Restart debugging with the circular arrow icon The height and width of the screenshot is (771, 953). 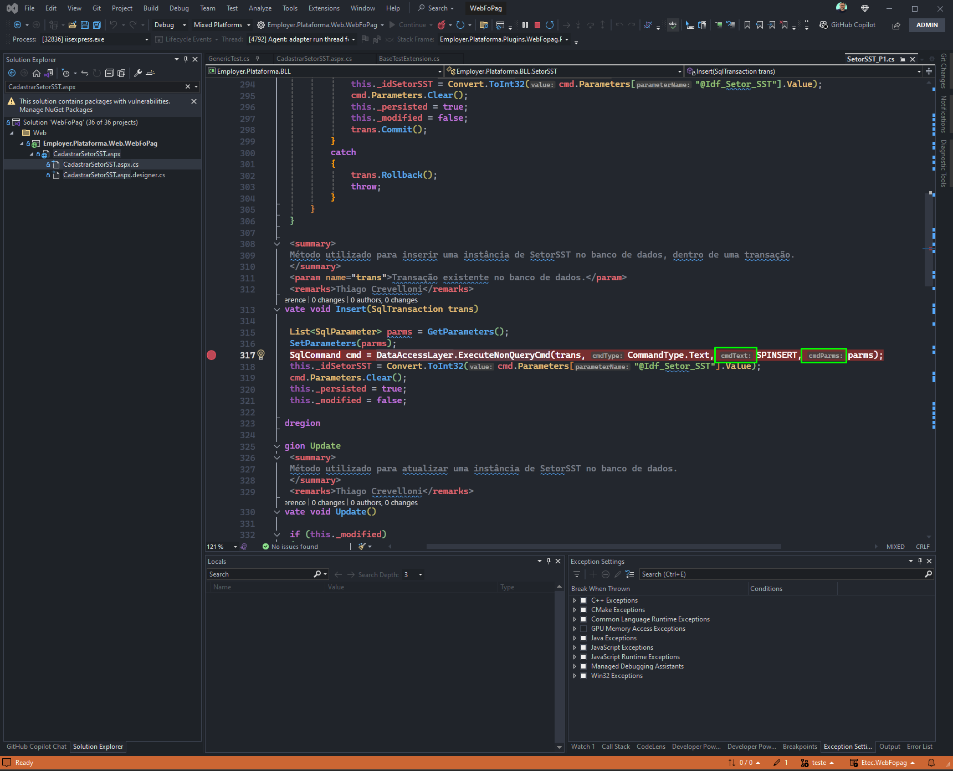click(x=550, y=25)
